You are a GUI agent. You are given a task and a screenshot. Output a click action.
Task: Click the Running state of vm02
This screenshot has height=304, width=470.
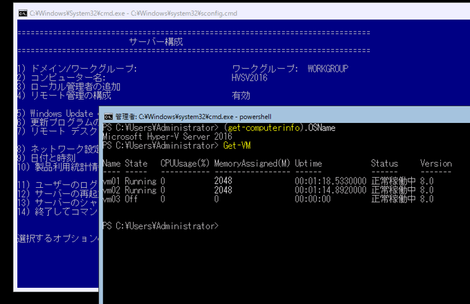[x=140, y=190]
